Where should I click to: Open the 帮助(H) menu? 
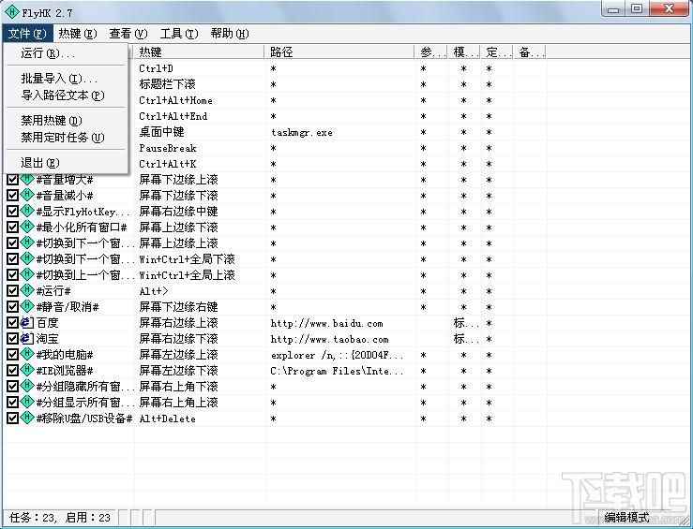coord(230,34)
